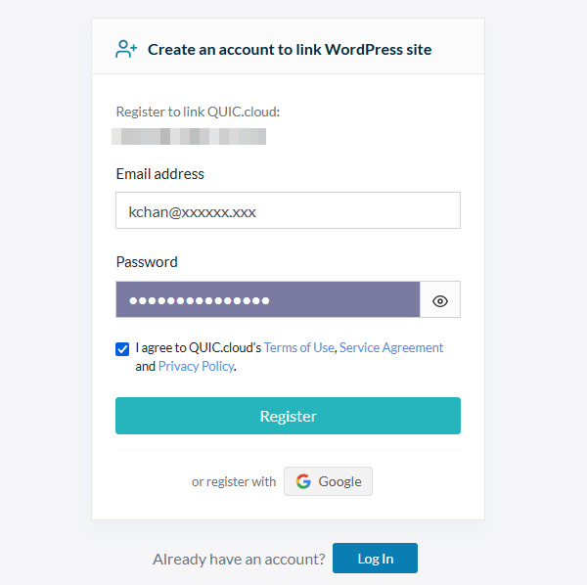Click the 'Register to link QUIC.cloud' text
Screen dimensions: 587x585
198,112
